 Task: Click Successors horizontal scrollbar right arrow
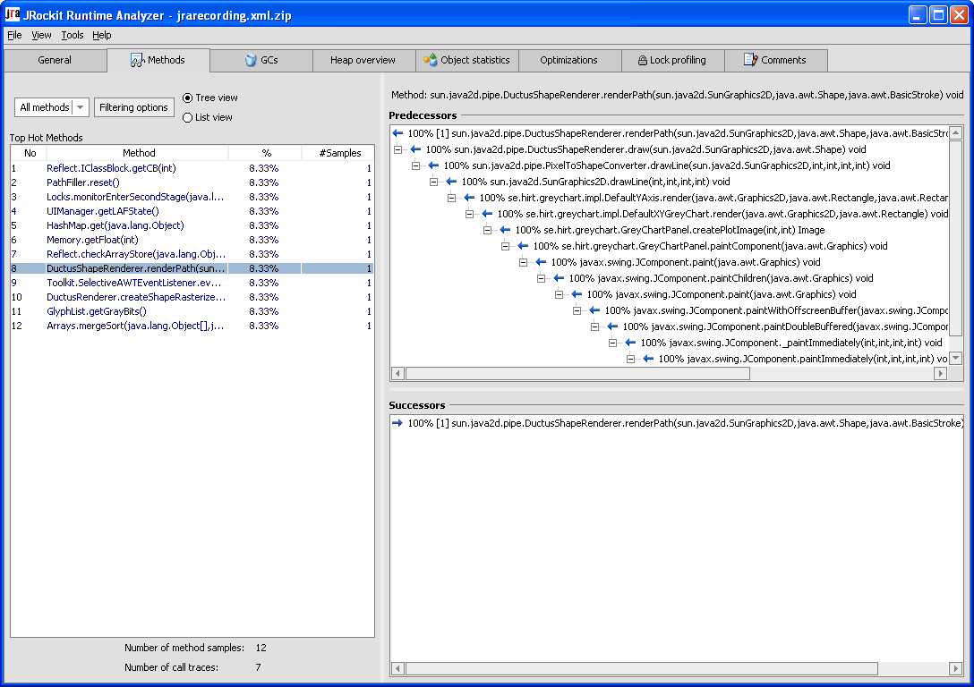956,668
